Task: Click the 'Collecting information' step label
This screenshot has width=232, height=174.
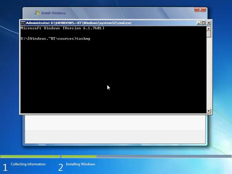Action: tap(28, 164)
